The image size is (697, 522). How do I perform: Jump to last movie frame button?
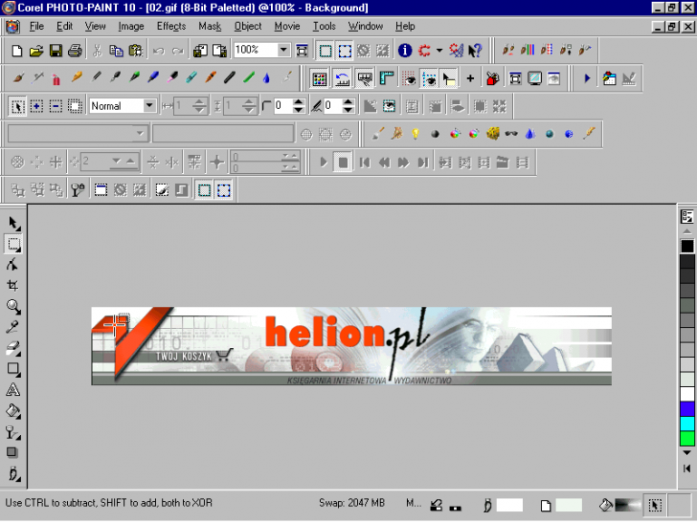coord(423,163)
